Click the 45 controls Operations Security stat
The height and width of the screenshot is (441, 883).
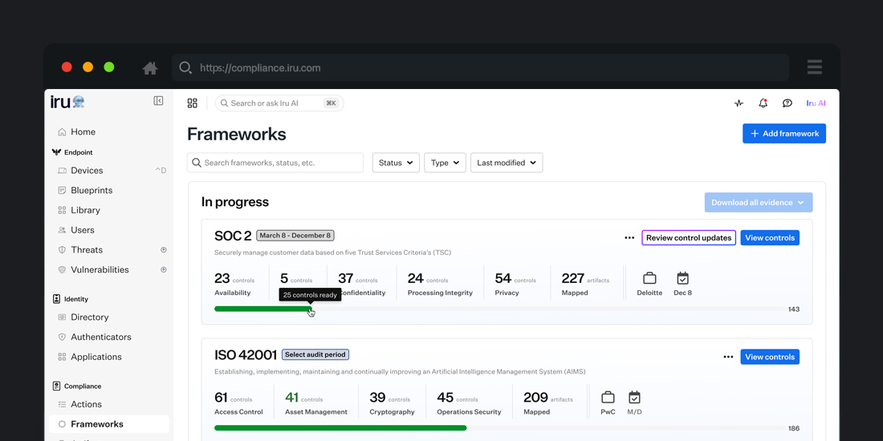coord(469,403)
